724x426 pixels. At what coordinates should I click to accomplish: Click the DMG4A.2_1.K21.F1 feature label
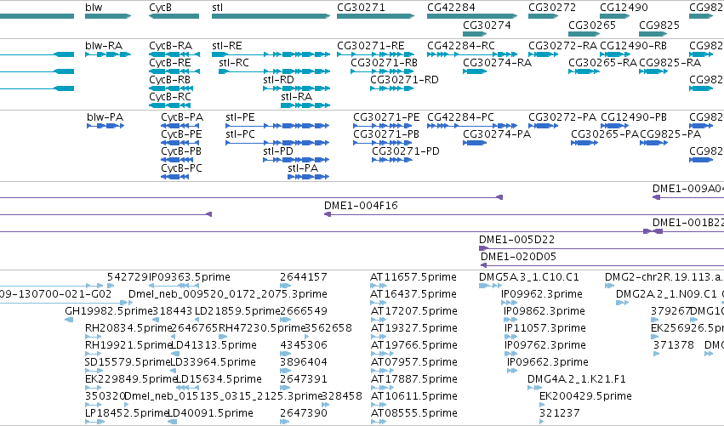coord(576,379)
